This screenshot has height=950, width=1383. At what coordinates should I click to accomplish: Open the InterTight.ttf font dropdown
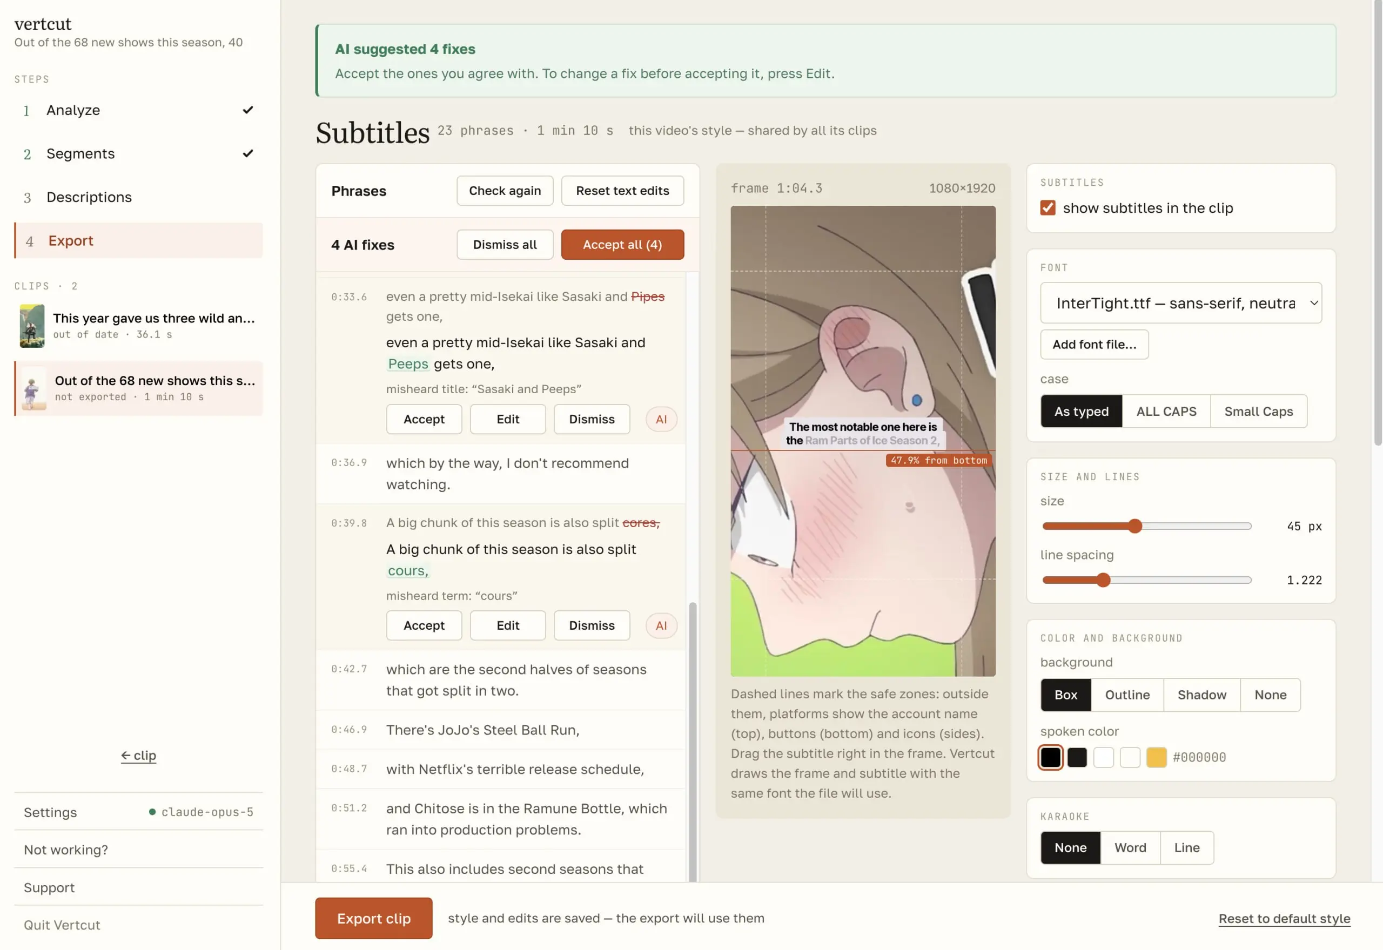(1180, 303)
